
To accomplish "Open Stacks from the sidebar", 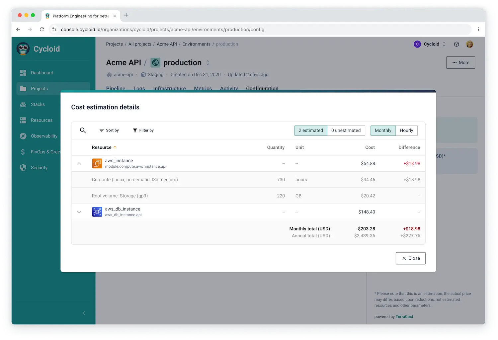I will pos(38,104).
